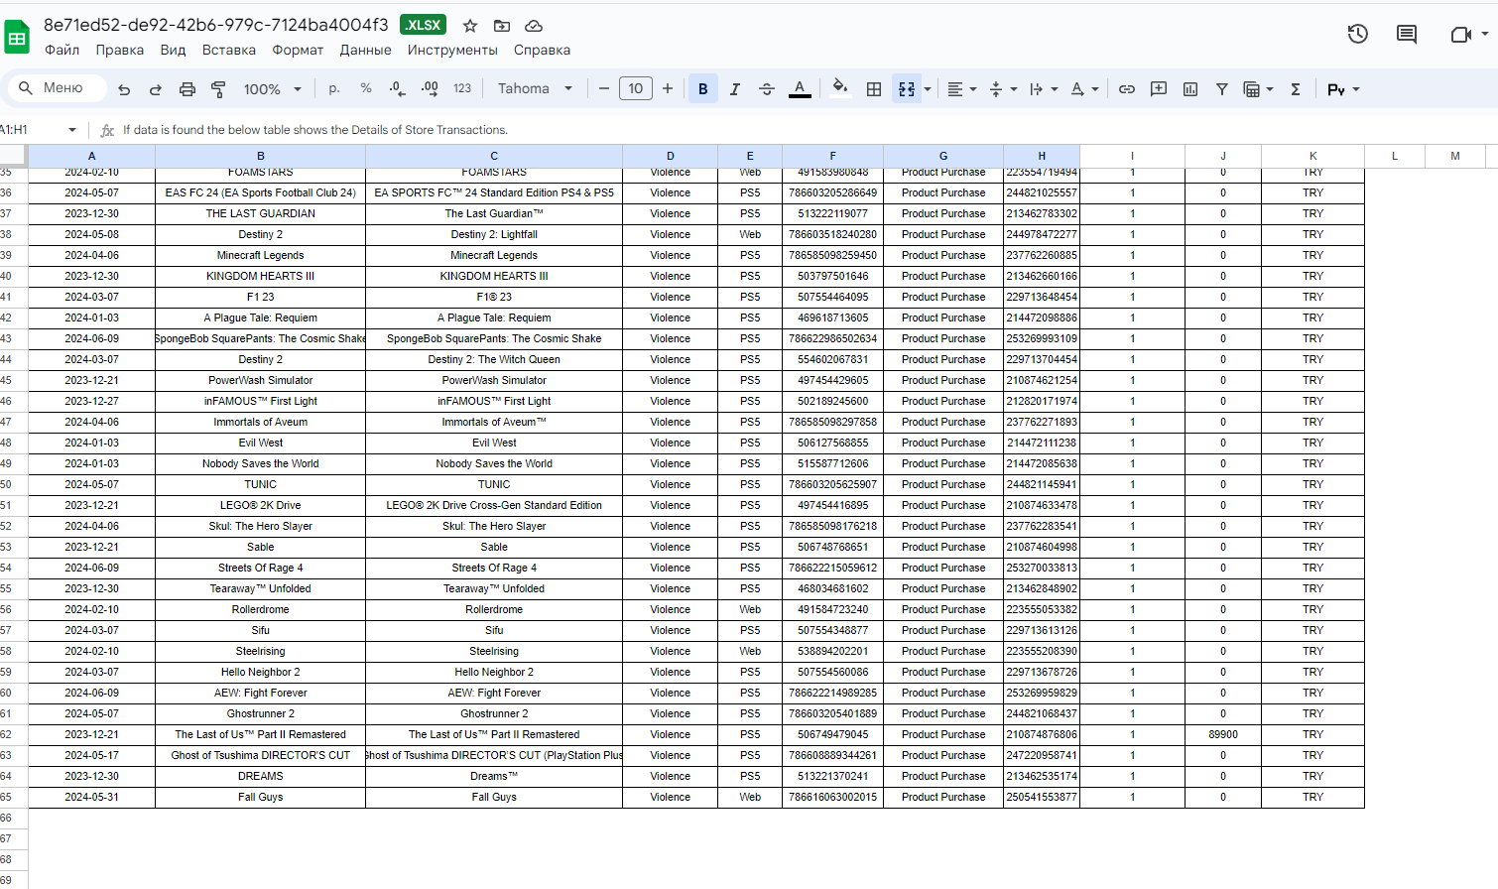Image resolution: width=1498 pixels, height=889 pixels.
Task: Open the Вставка menu
Action: click(229, 50)
